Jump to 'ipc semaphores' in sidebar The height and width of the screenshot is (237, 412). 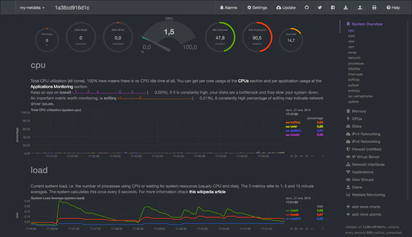click(360, 96)
